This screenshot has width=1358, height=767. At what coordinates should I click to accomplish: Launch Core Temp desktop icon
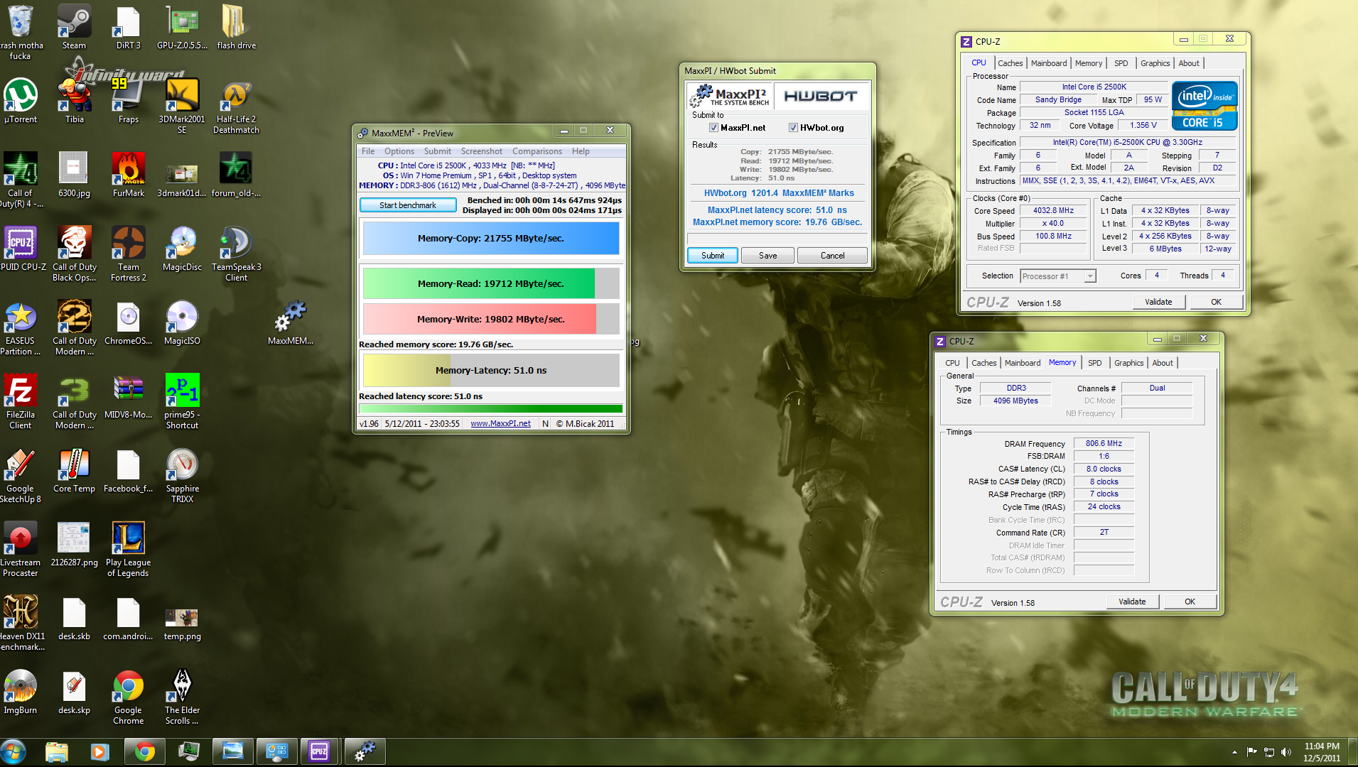pyautogui.click(x=74, y=470)
